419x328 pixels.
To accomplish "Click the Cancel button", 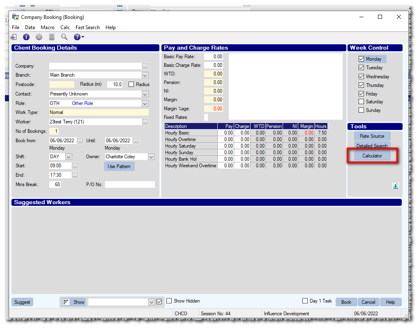I will tap(368, 302).
